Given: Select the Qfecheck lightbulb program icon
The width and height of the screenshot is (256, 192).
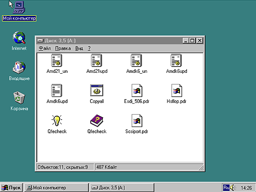Looking at the screenshot, I should pos(57,121).
